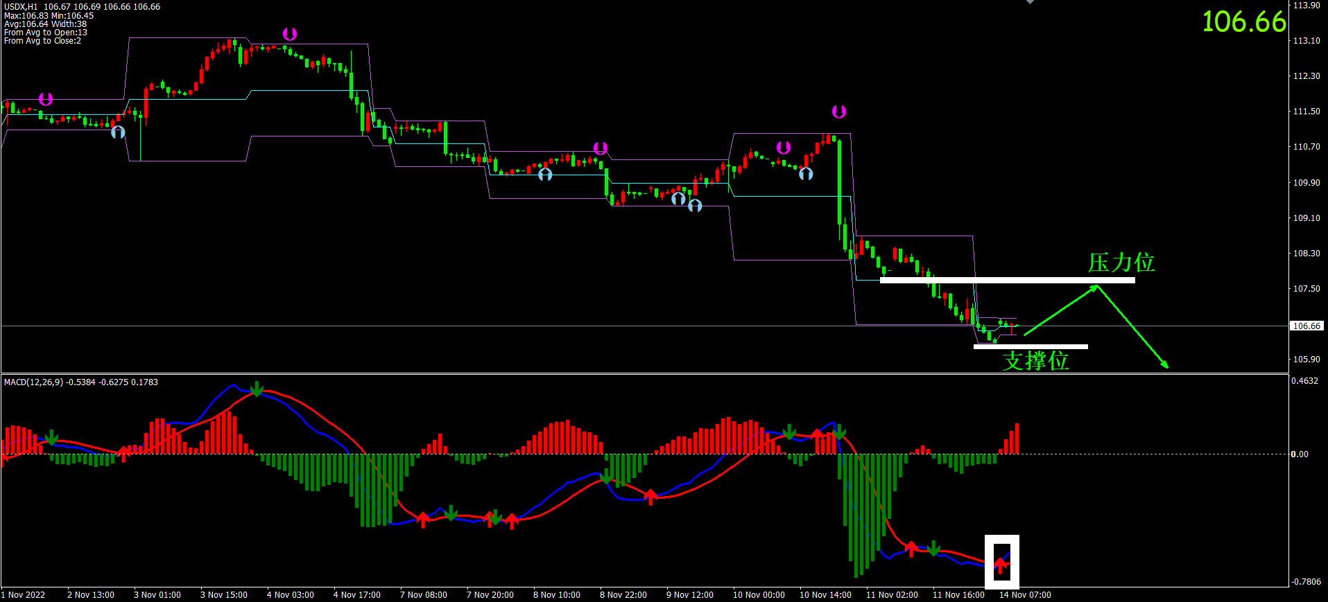Click the 0.00 zero-level label on the MACD scale

(x=1300, y=454)
